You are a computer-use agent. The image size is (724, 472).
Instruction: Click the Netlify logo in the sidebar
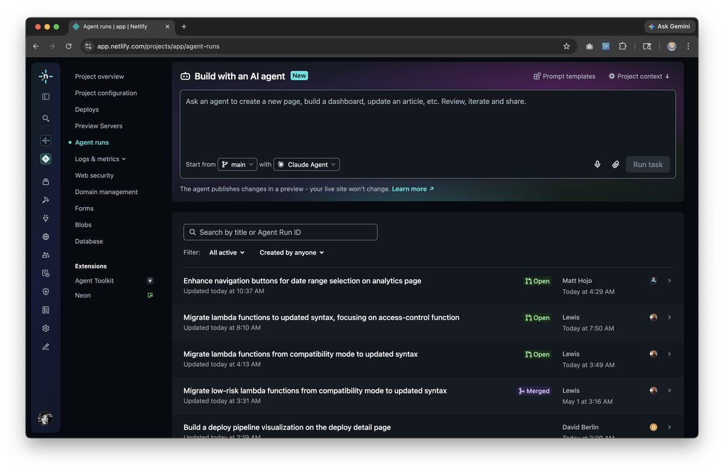pos(46,76)
